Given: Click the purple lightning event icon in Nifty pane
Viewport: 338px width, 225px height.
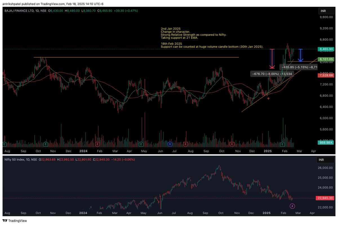Looking at the screenshot, I should tap(292, 206).
